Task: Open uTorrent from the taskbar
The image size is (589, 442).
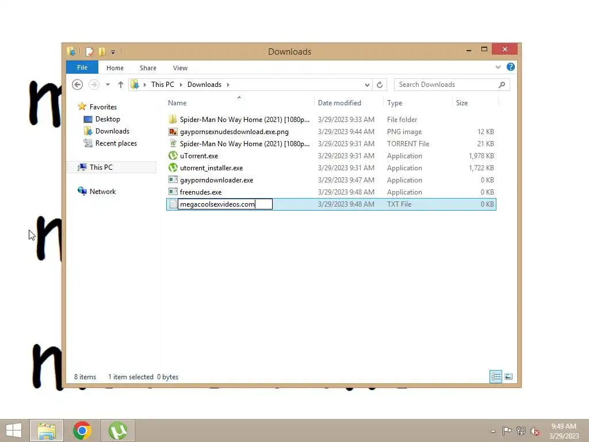Action: click(x=117, y=430)
